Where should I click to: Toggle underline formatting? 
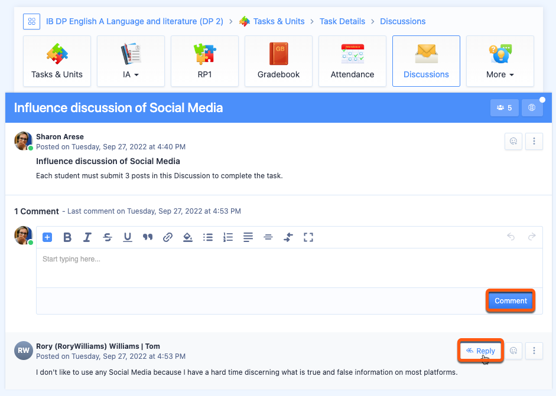click(x=128, y=237)
